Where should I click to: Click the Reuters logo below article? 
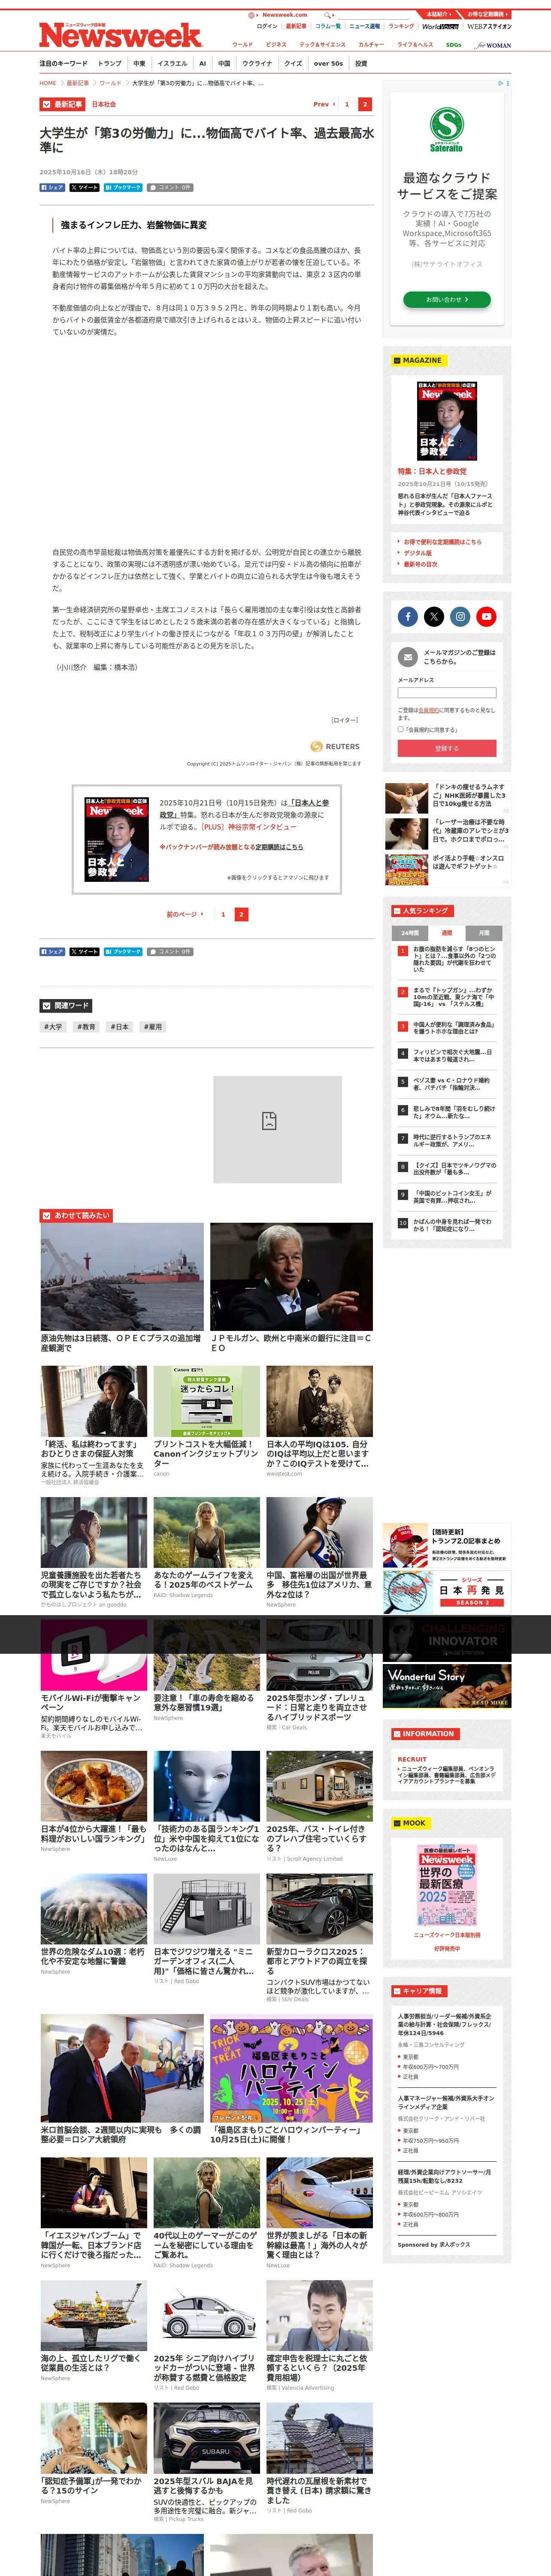pyautogui.click(x=335, y=746)
